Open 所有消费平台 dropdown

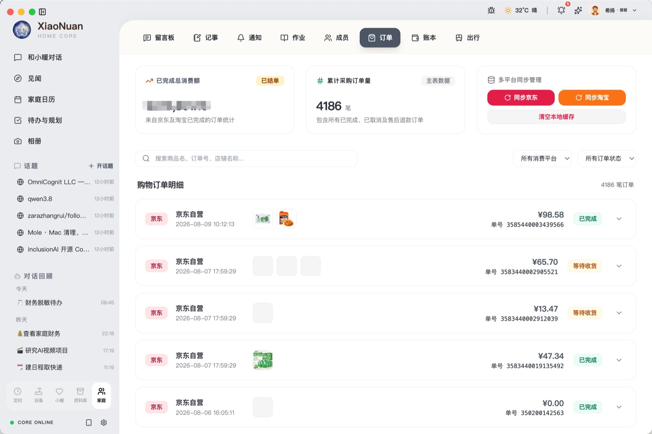tap(542, 158)
